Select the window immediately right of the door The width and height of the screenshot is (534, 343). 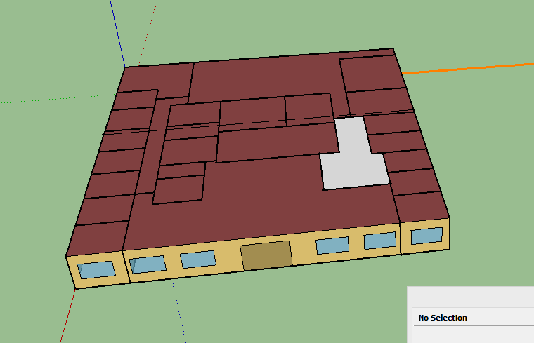[332, 246]
